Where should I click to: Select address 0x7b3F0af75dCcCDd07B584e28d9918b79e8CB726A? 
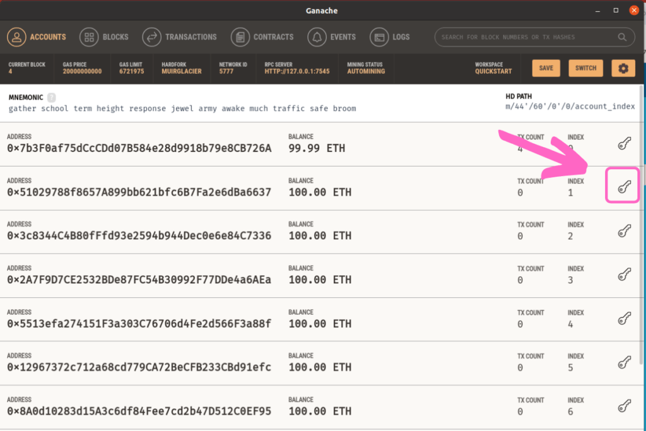pos(139,148)
